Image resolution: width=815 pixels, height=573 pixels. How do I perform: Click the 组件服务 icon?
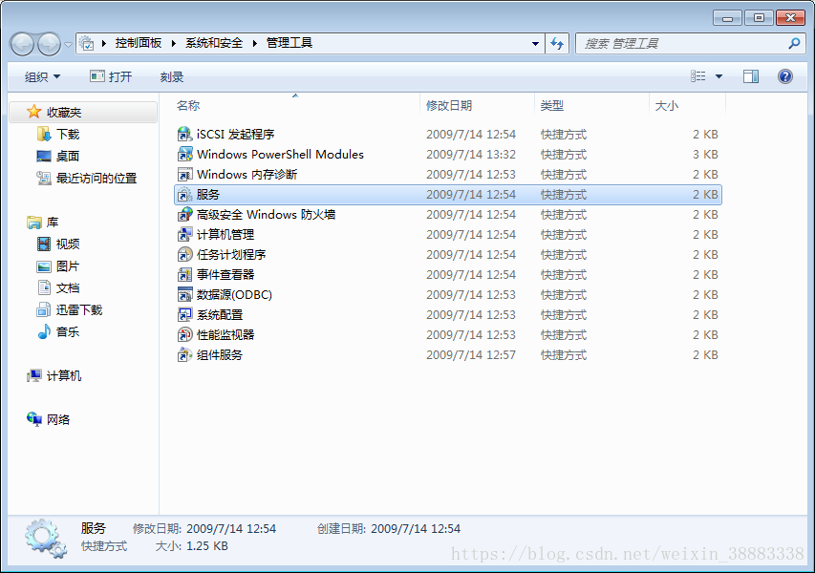point(184,355)
